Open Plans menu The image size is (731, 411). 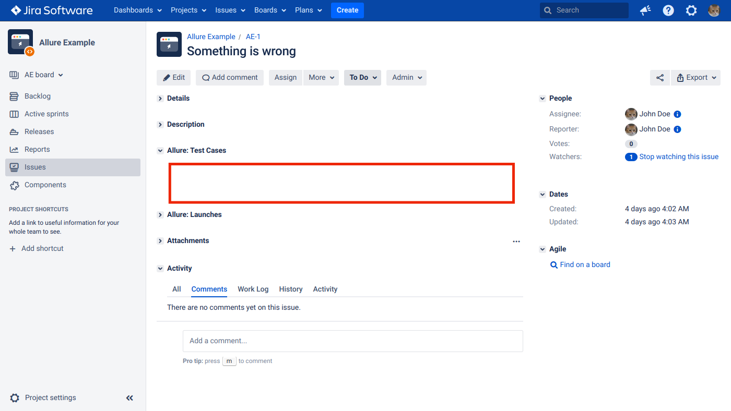(309, 10)
